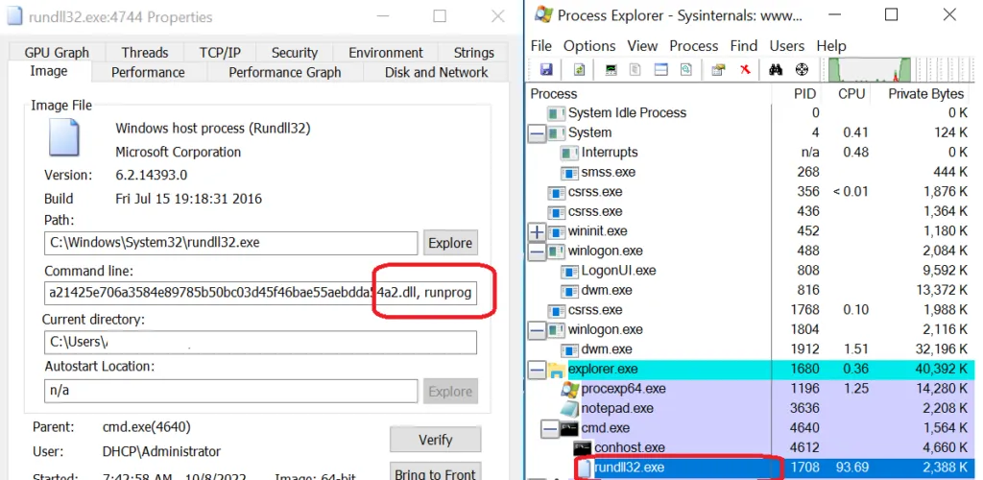This screenshot has width=983, height=480.
Task: Collapse the explorer.exe tree node
Action: 538,370
